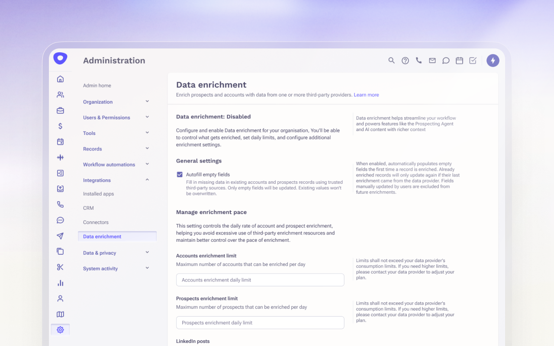Click the 'Manage enrichment pace' heading

[211, 212]
